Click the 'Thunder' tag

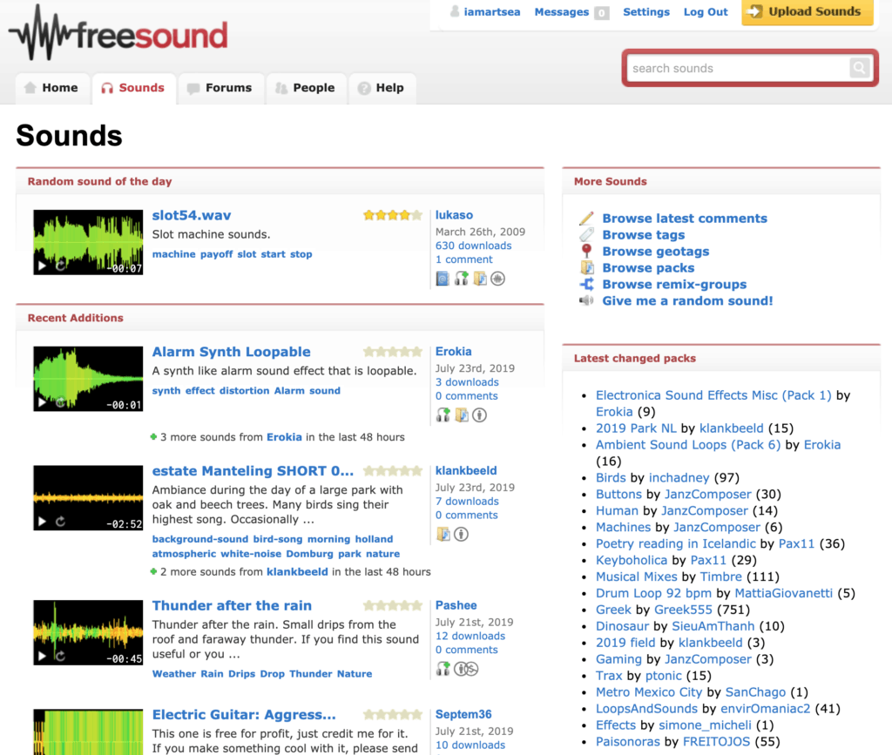(311, 674)
